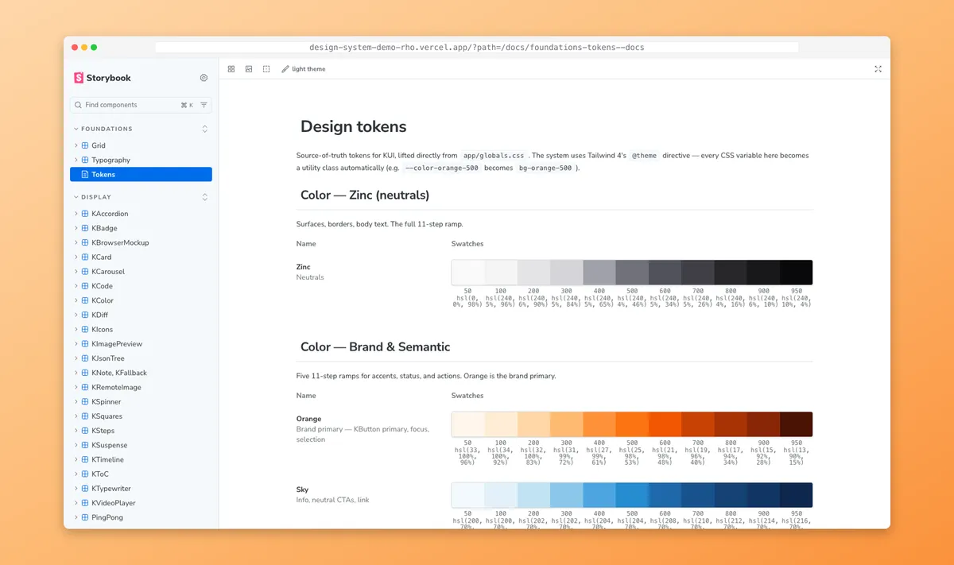Open Storybook settings gear menu
The width and height of the screenshot is (954, 565).
coord(204,78)
